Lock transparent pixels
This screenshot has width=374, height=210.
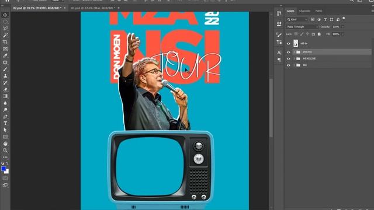point(296,34)
